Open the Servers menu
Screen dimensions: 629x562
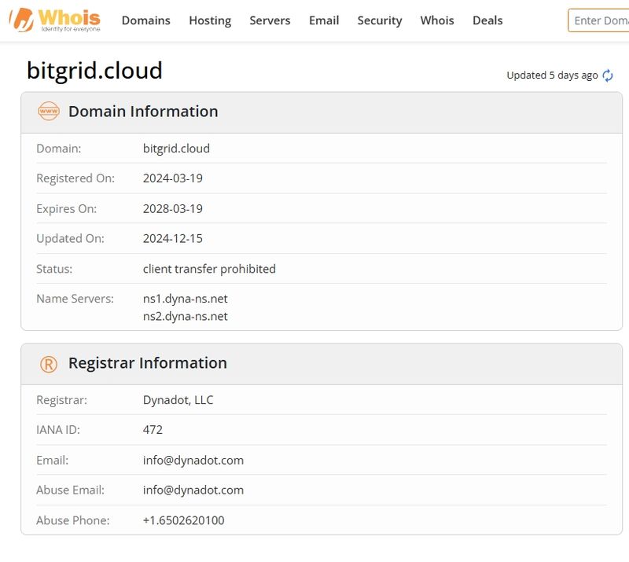tap(270, 20)
